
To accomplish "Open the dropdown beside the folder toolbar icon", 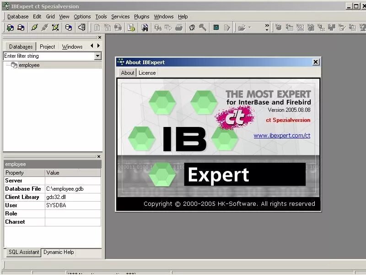I will pyautogui.click(x=249, y=27).
